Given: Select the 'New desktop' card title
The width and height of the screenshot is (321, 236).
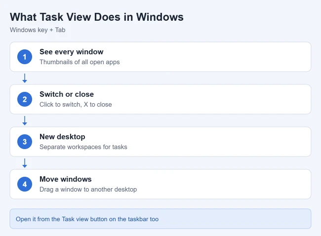Looking at the screenshot, I should pyautogui.click(x=62, y=137).
